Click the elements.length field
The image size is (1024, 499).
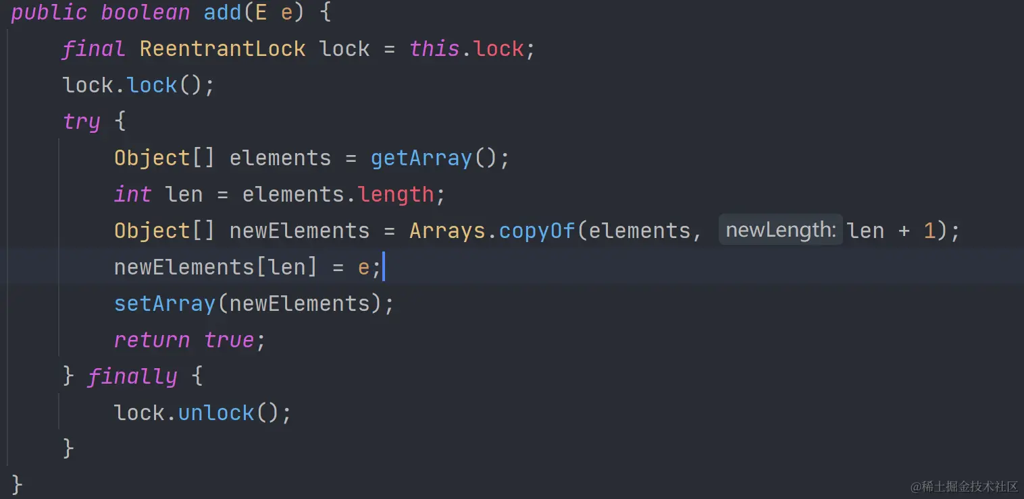tap(396, 194)
